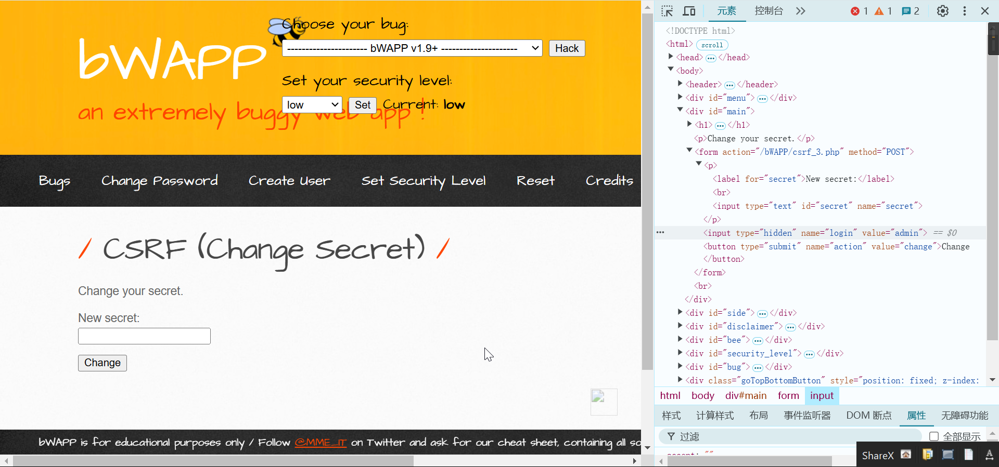
Task: Switch to the 元素 tab
Action: pos(726,11)
